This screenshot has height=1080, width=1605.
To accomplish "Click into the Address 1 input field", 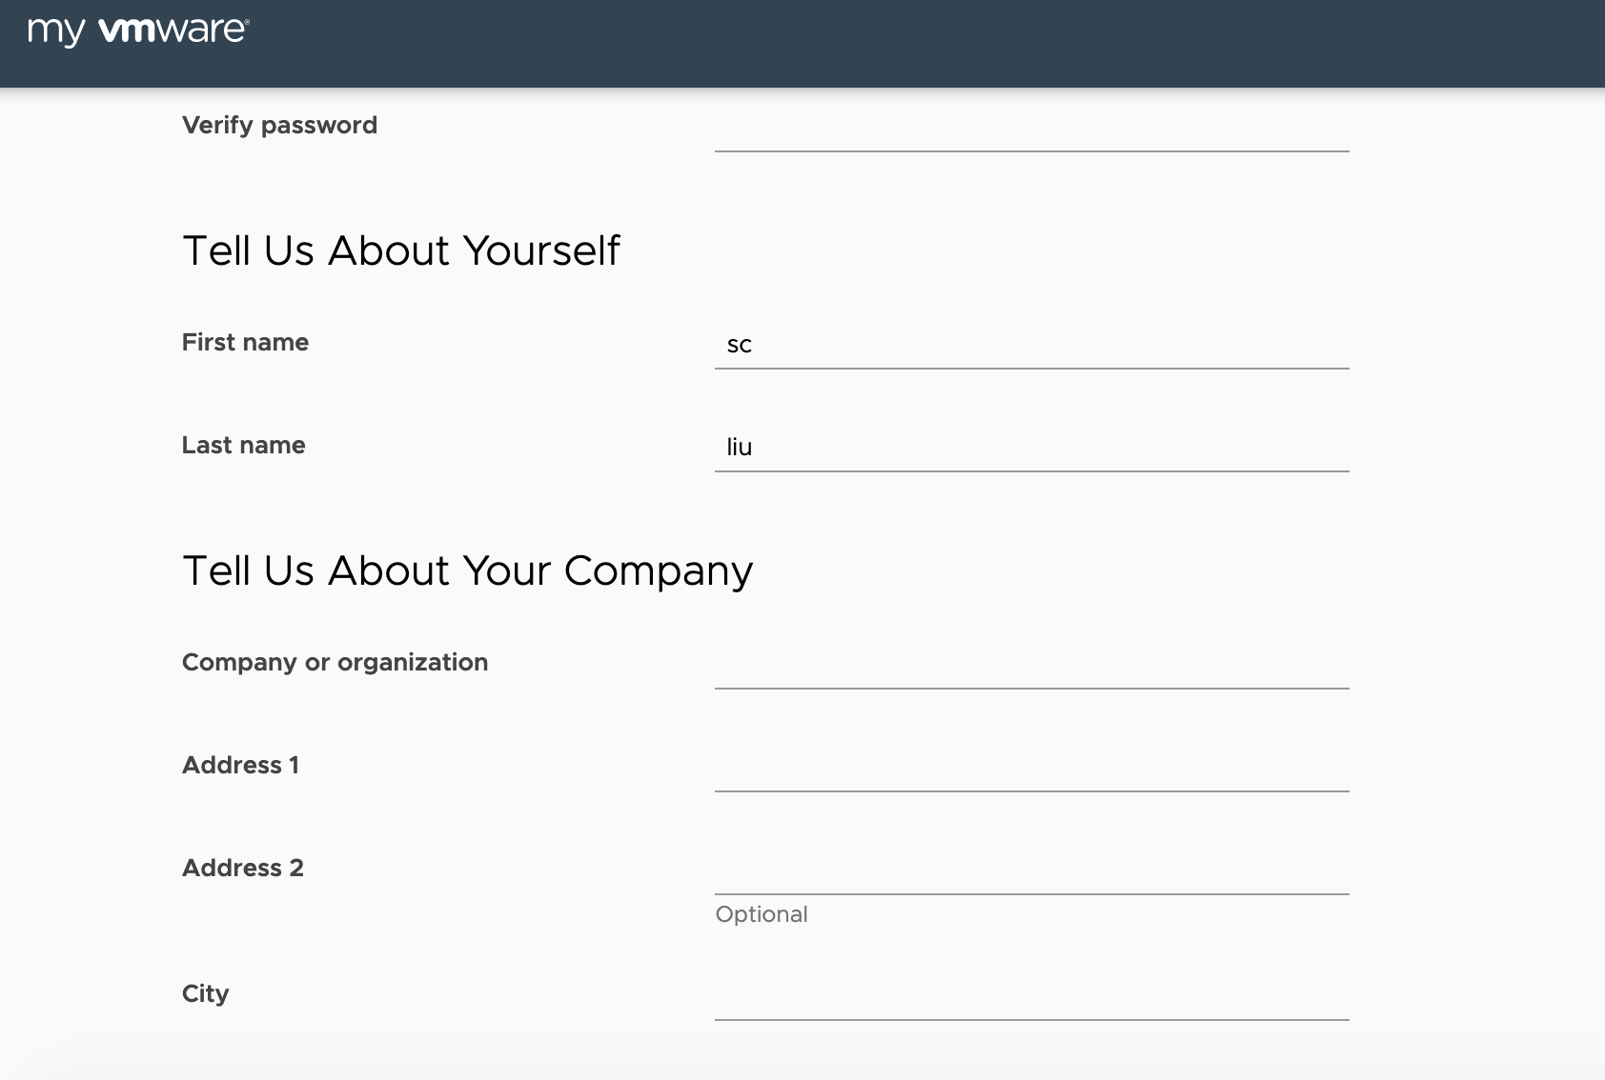I will (1031, 768).
